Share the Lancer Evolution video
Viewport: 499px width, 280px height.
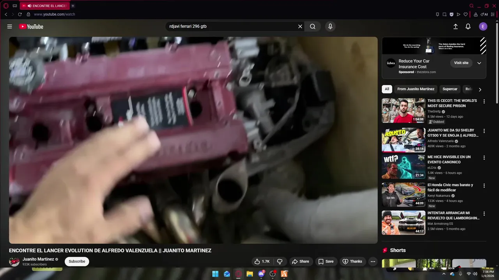pos(300,261)
